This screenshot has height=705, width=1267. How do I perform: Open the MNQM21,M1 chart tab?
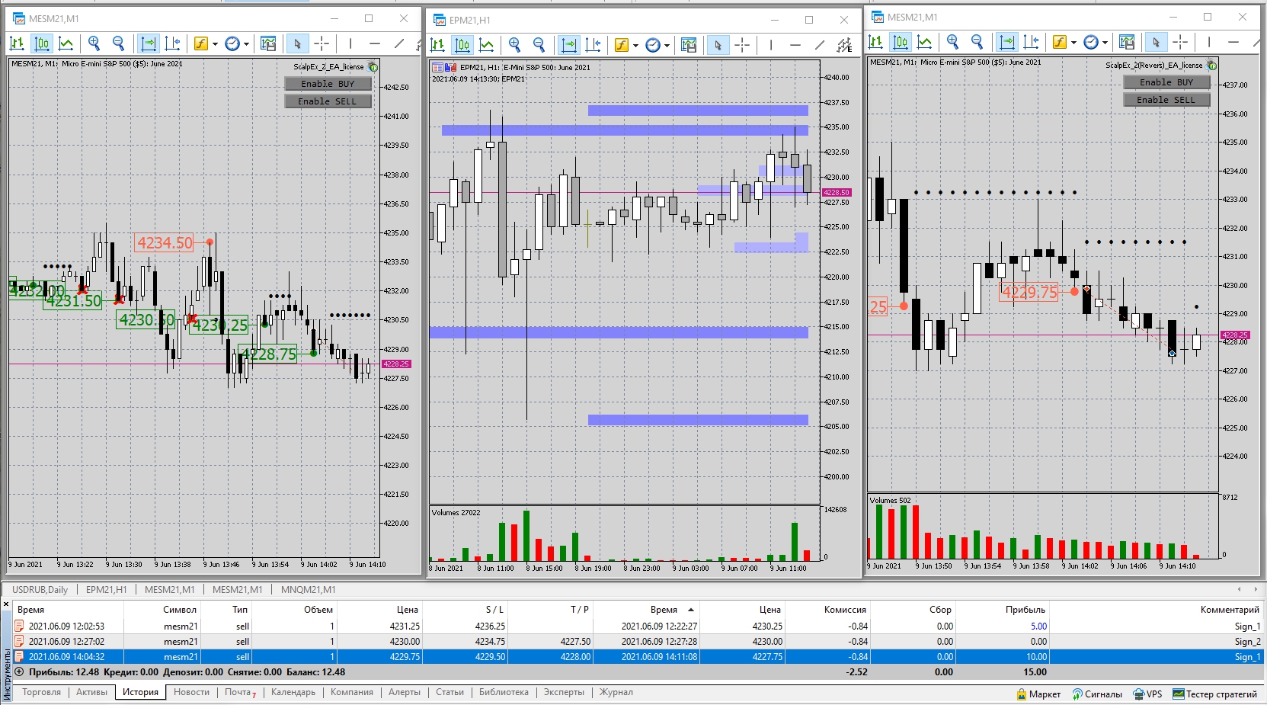click(x=308, y=590)
